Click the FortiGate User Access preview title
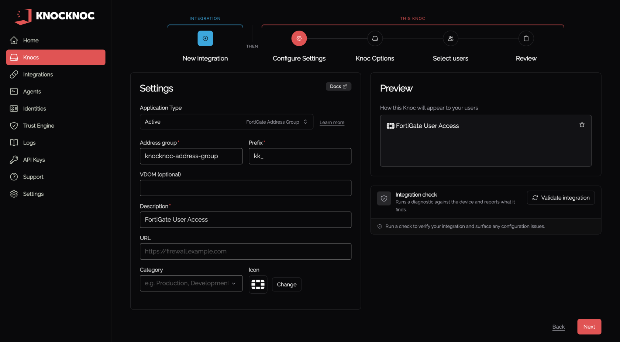The image size is (620, 342). (427, 126)
